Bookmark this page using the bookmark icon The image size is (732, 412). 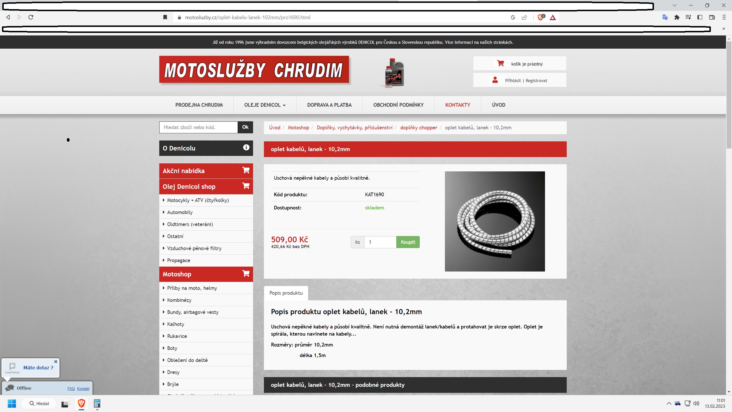pos(165,17)
